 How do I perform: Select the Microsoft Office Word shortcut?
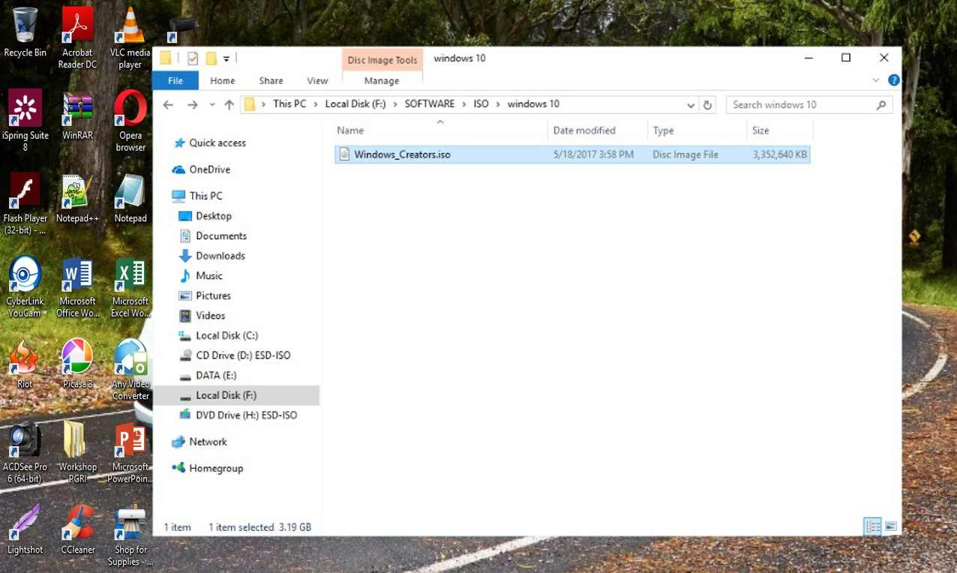click(x=77, y=286)
